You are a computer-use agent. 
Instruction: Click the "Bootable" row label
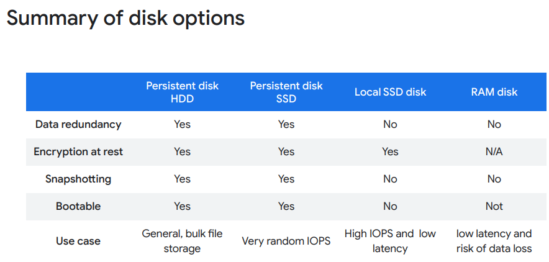tap(78, 206)
